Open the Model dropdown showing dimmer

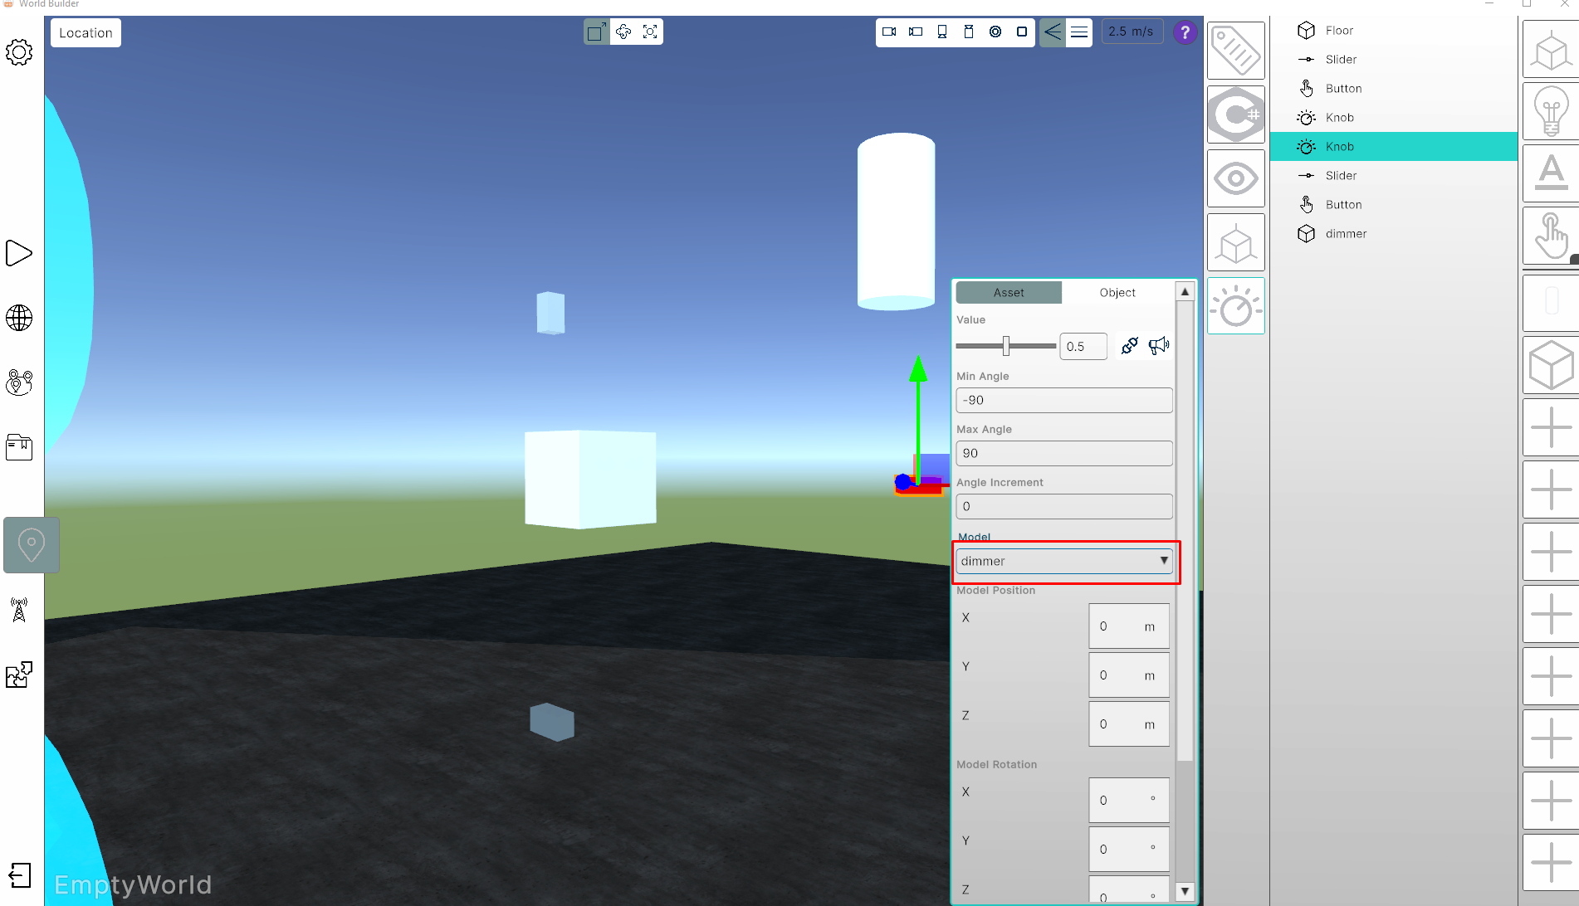point(1064,561)
